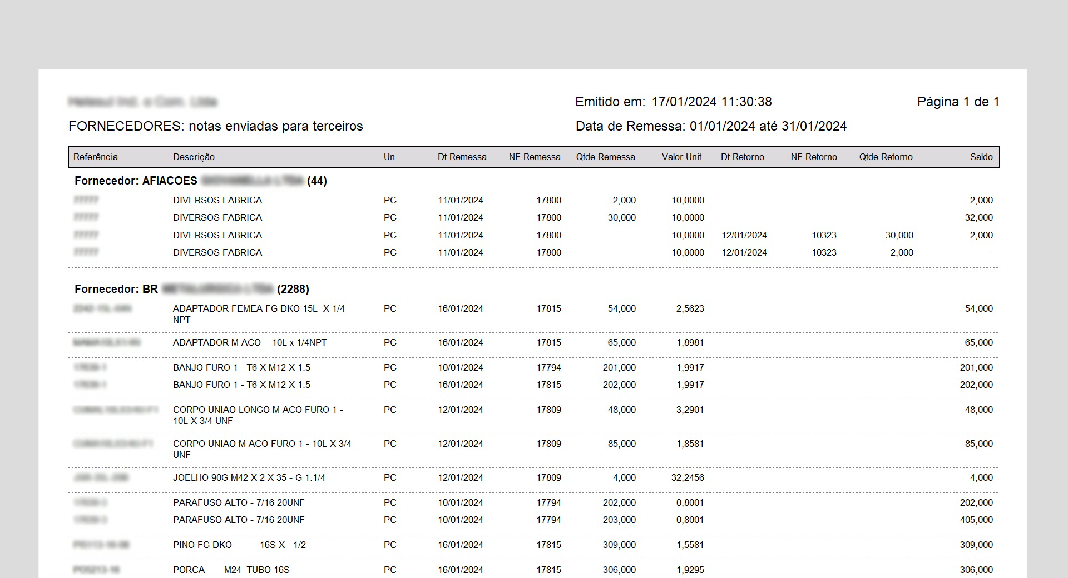This screenshot has height=578, width=1068.
Task: Select BANJO FURO row with quantity 202,000
Action: (x=533, y=385)
